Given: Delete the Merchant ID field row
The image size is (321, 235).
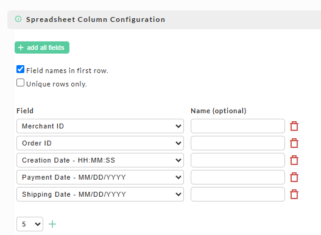Looking at the screenshot, I should (294, 126).
